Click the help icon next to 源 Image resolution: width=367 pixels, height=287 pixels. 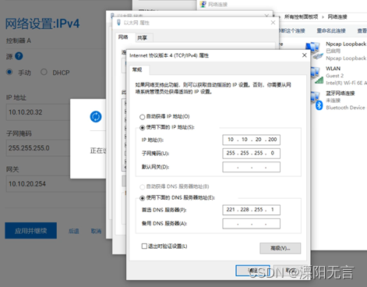[x=19, y=56]
